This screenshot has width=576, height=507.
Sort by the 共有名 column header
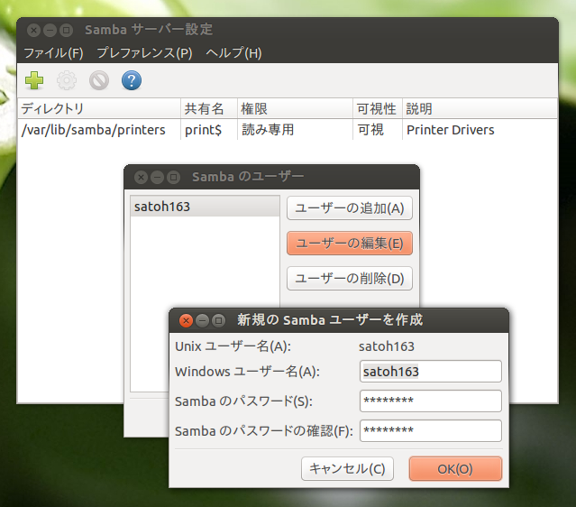tap(207, 109)
